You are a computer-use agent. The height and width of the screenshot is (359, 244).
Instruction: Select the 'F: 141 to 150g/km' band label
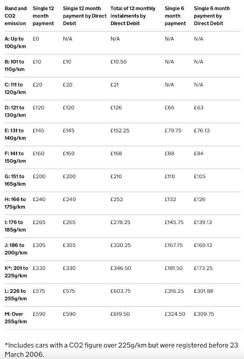[x=15, y=157]
